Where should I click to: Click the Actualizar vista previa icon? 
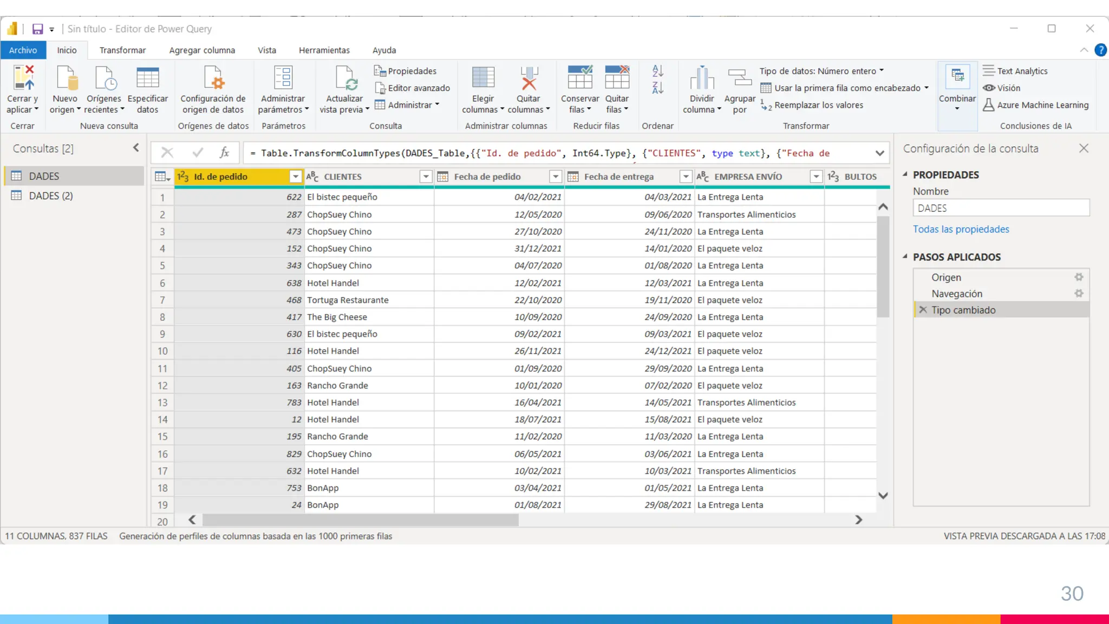point(344,79)
